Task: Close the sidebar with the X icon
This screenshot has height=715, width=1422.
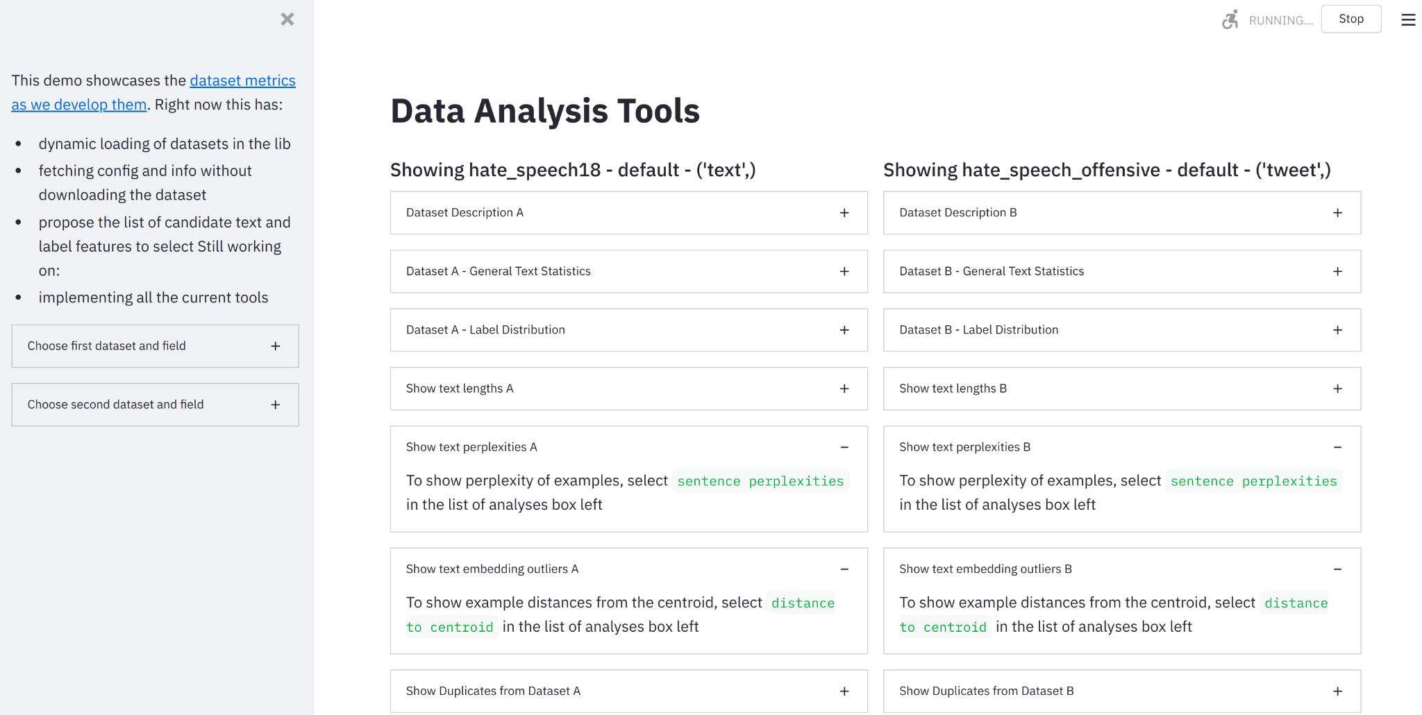Action: tap(287, 19)
